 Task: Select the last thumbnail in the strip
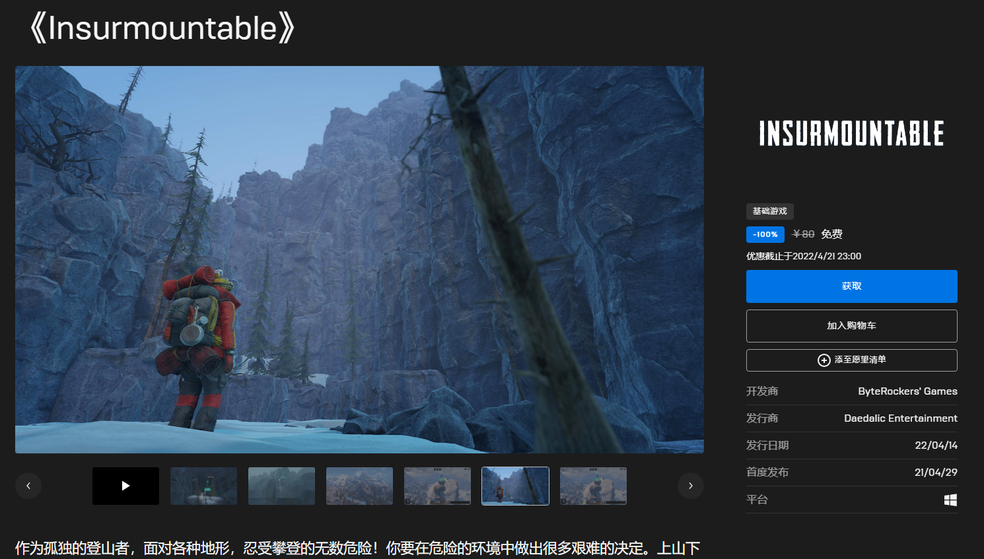593,486
